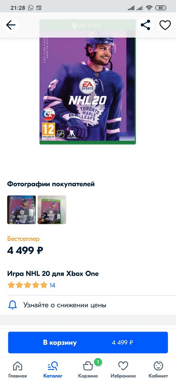The image size is (176, 382).
Task: Tap the calendar icon in the status bar
Action: (x=39, y=8)
